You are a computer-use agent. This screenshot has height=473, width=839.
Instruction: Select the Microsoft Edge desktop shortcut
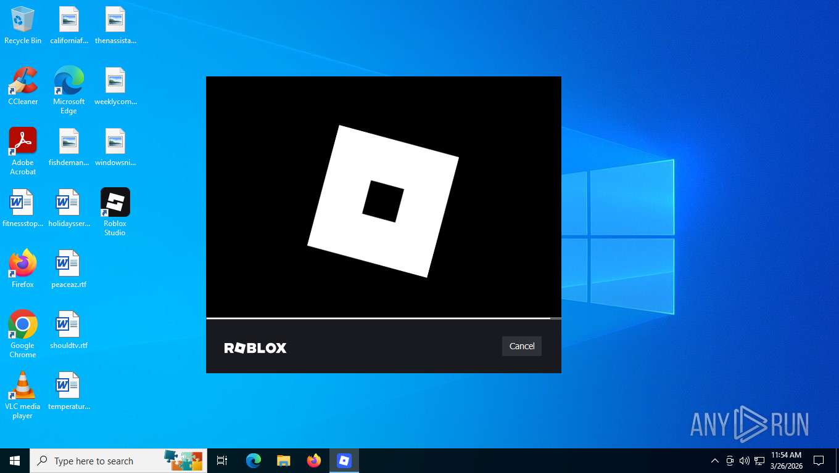[x=68, y=91]
